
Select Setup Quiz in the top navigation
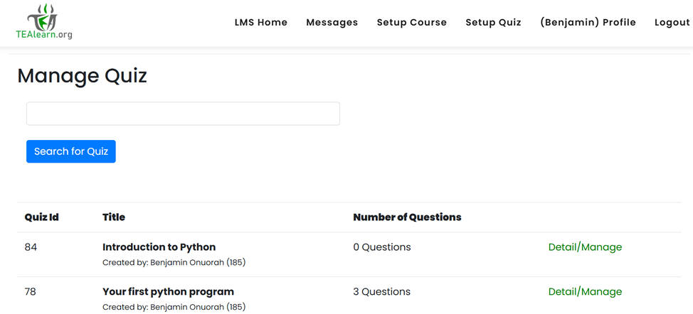(493, 22)
